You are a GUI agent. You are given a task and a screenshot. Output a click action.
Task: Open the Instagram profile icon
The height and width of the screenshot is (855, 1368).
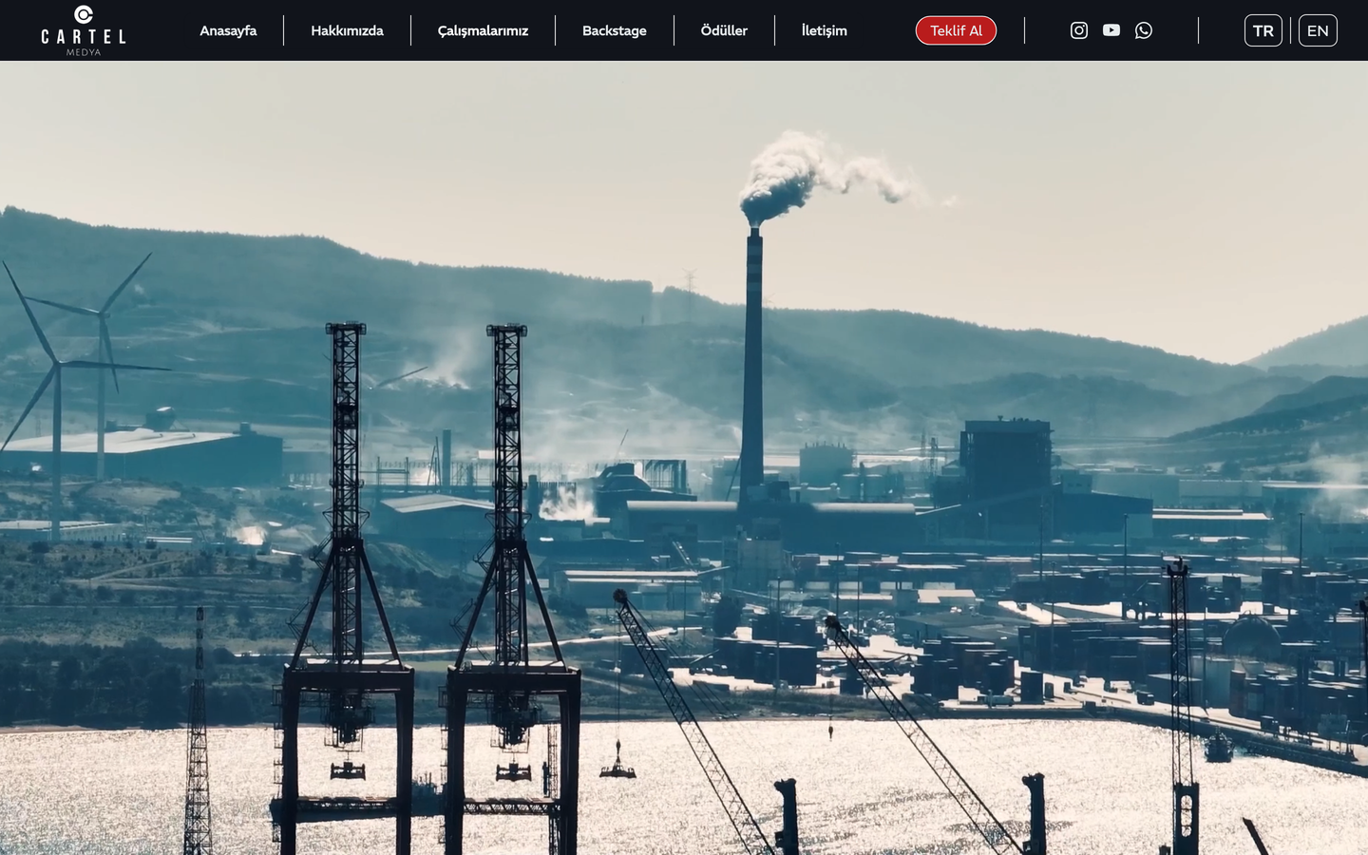coord(1079,30)
